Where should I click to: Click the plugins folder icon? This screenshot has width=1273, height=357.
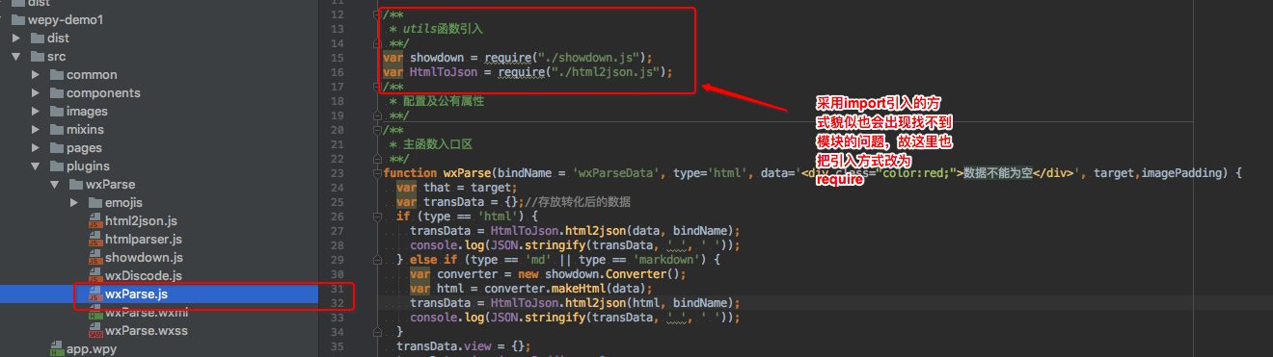55,166
